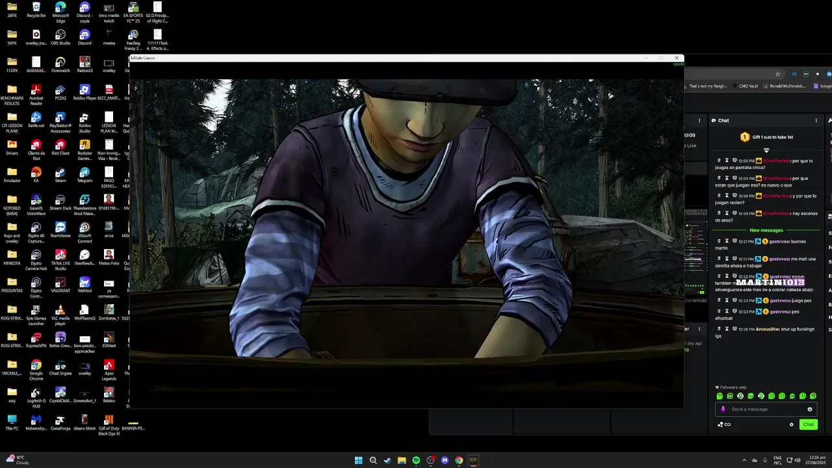Open File Explorer from the taskbar
This screenshot has height=468, width=832.
click(x=402, y=460)
